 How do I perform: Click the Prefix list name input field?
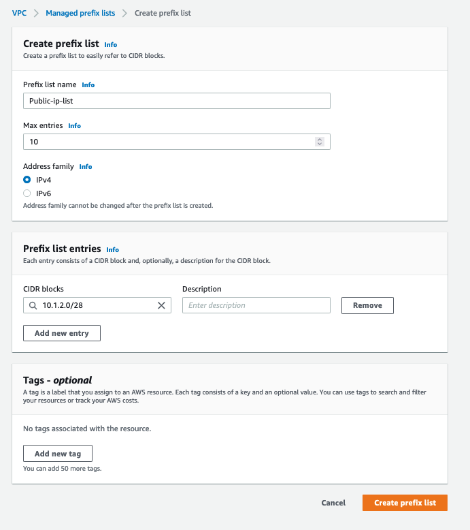click(177, 101)
